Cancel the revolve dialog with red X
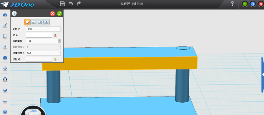This screenshot has width=264, height=115. pos(53,14)
